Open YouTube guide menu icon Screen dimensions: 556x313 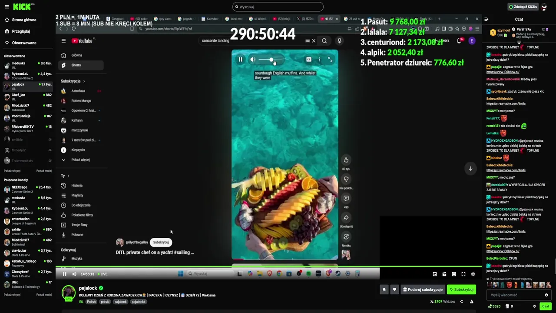click(63, 41)
